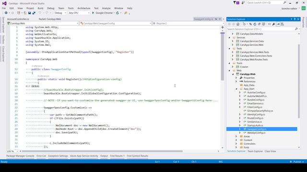The width and height of the screenshot is (307, 172).
Task: Click the Publish button in status bar
Action: pos(297,162)
